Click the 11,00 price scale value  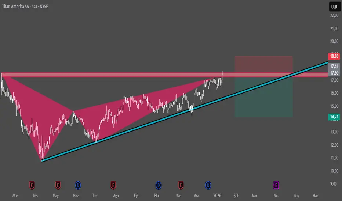coord(334,158)
